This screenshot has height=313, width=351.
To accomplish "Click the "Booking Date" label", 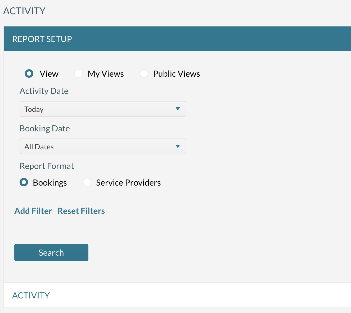I will tap(44, 128).
